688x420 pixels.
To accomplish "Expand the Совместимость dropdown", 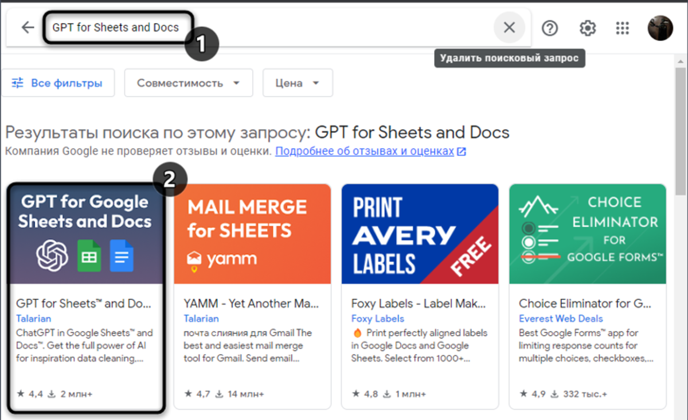I will point(189,83).
